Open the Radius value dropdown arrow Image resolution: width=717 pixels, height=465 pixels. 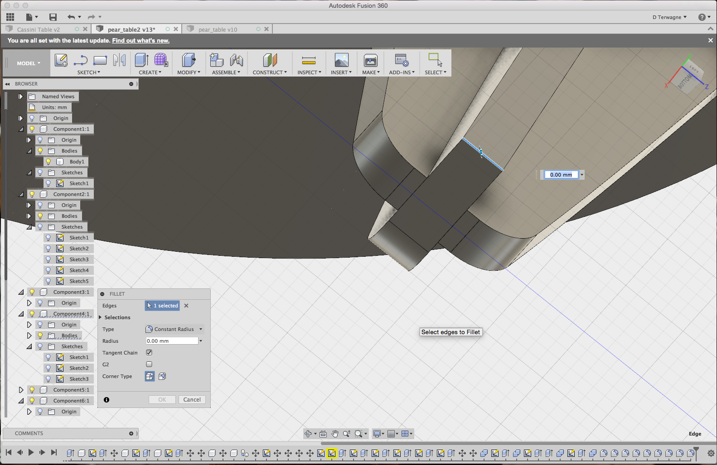point(201,341)
